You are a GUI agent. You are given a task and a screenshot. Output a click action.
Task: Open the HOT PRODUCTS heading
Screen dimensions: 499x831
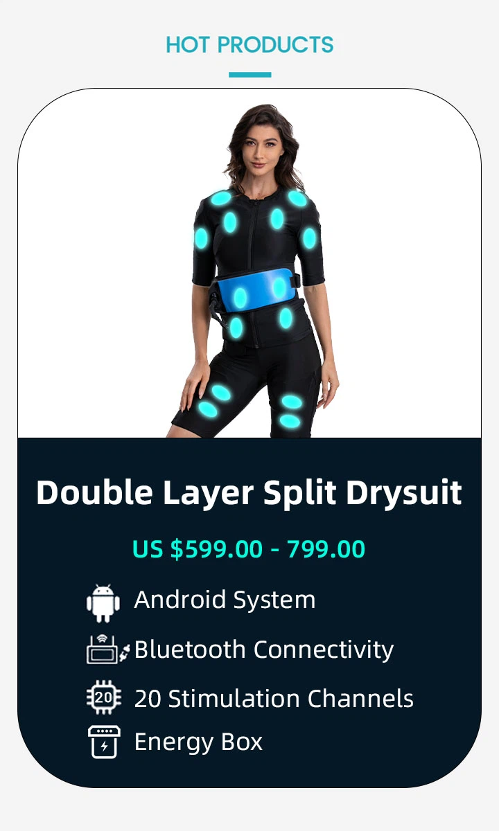point(249,45)
